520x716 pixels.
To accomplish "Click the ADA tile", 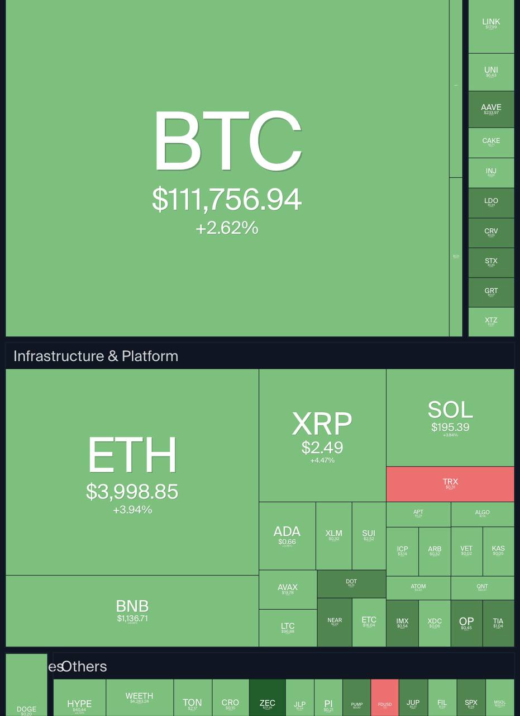I will [x=287, y=535].
